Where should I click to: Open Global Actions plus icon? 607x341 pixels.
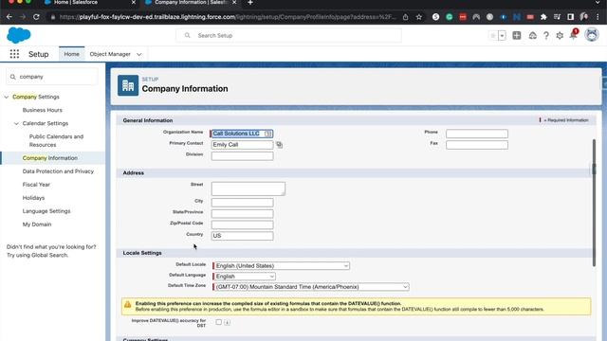click(x=516, y=36)
